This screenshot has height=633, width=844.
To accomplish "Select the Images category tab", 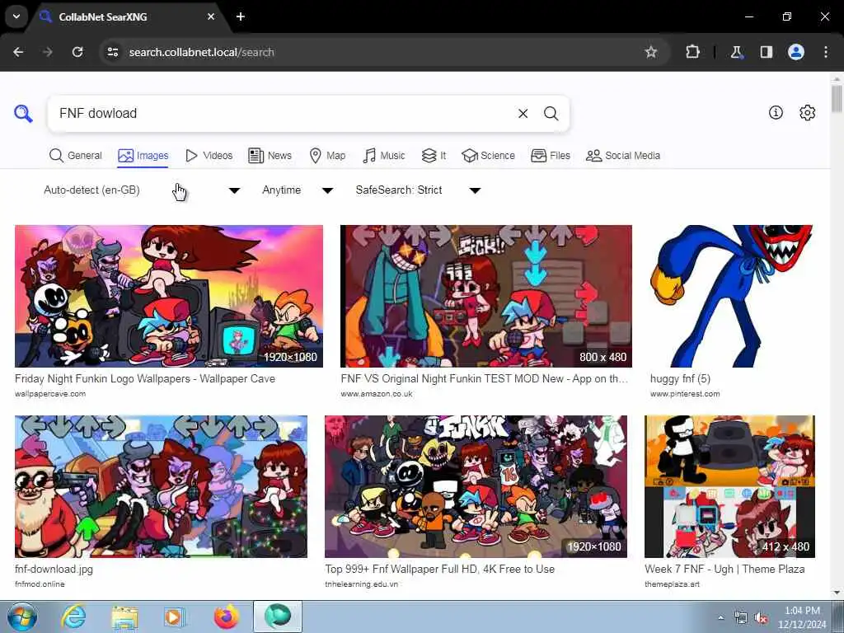I will pos(143,156).
